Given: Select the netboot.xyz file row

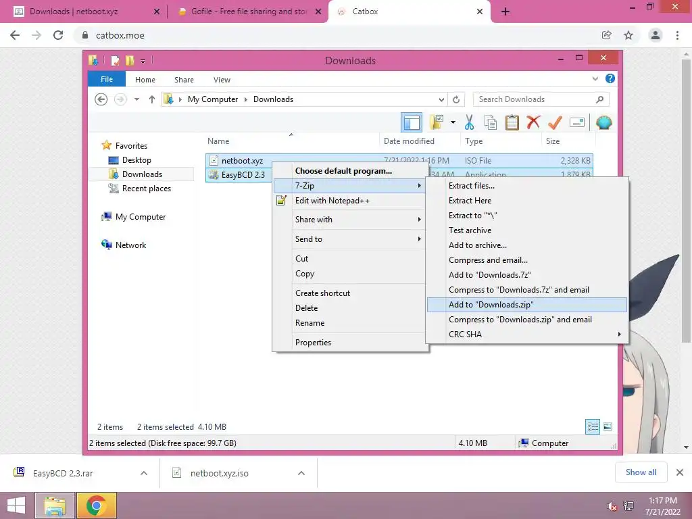Looking at the screenshot, I should (x=399, y=161).
